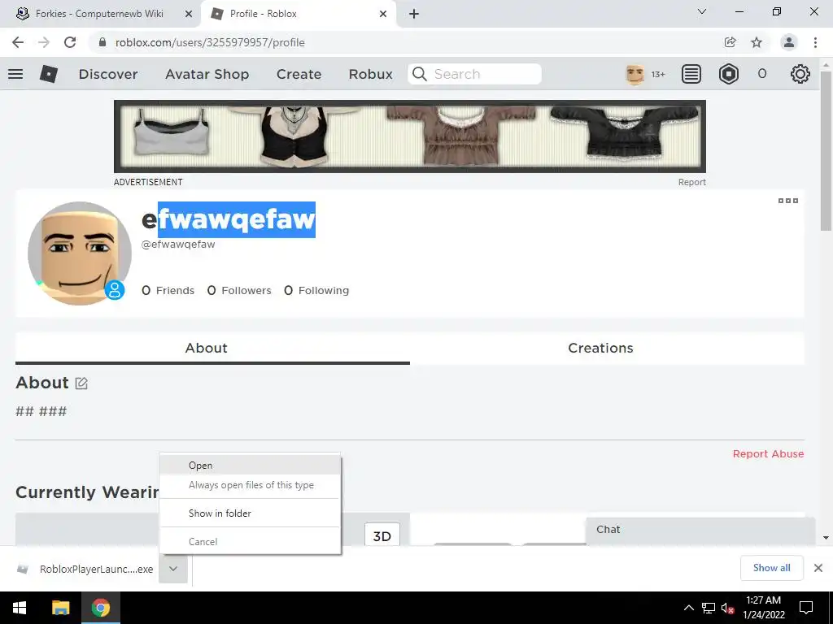833x624 pixels.
Task: Click the Robux balance 0
Action: point(761,74)
